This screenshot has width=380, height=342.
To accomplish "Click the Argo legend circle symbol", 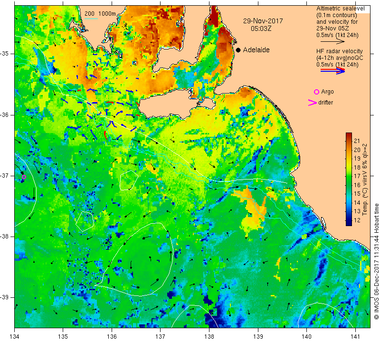I will click(x=316, y=92).
